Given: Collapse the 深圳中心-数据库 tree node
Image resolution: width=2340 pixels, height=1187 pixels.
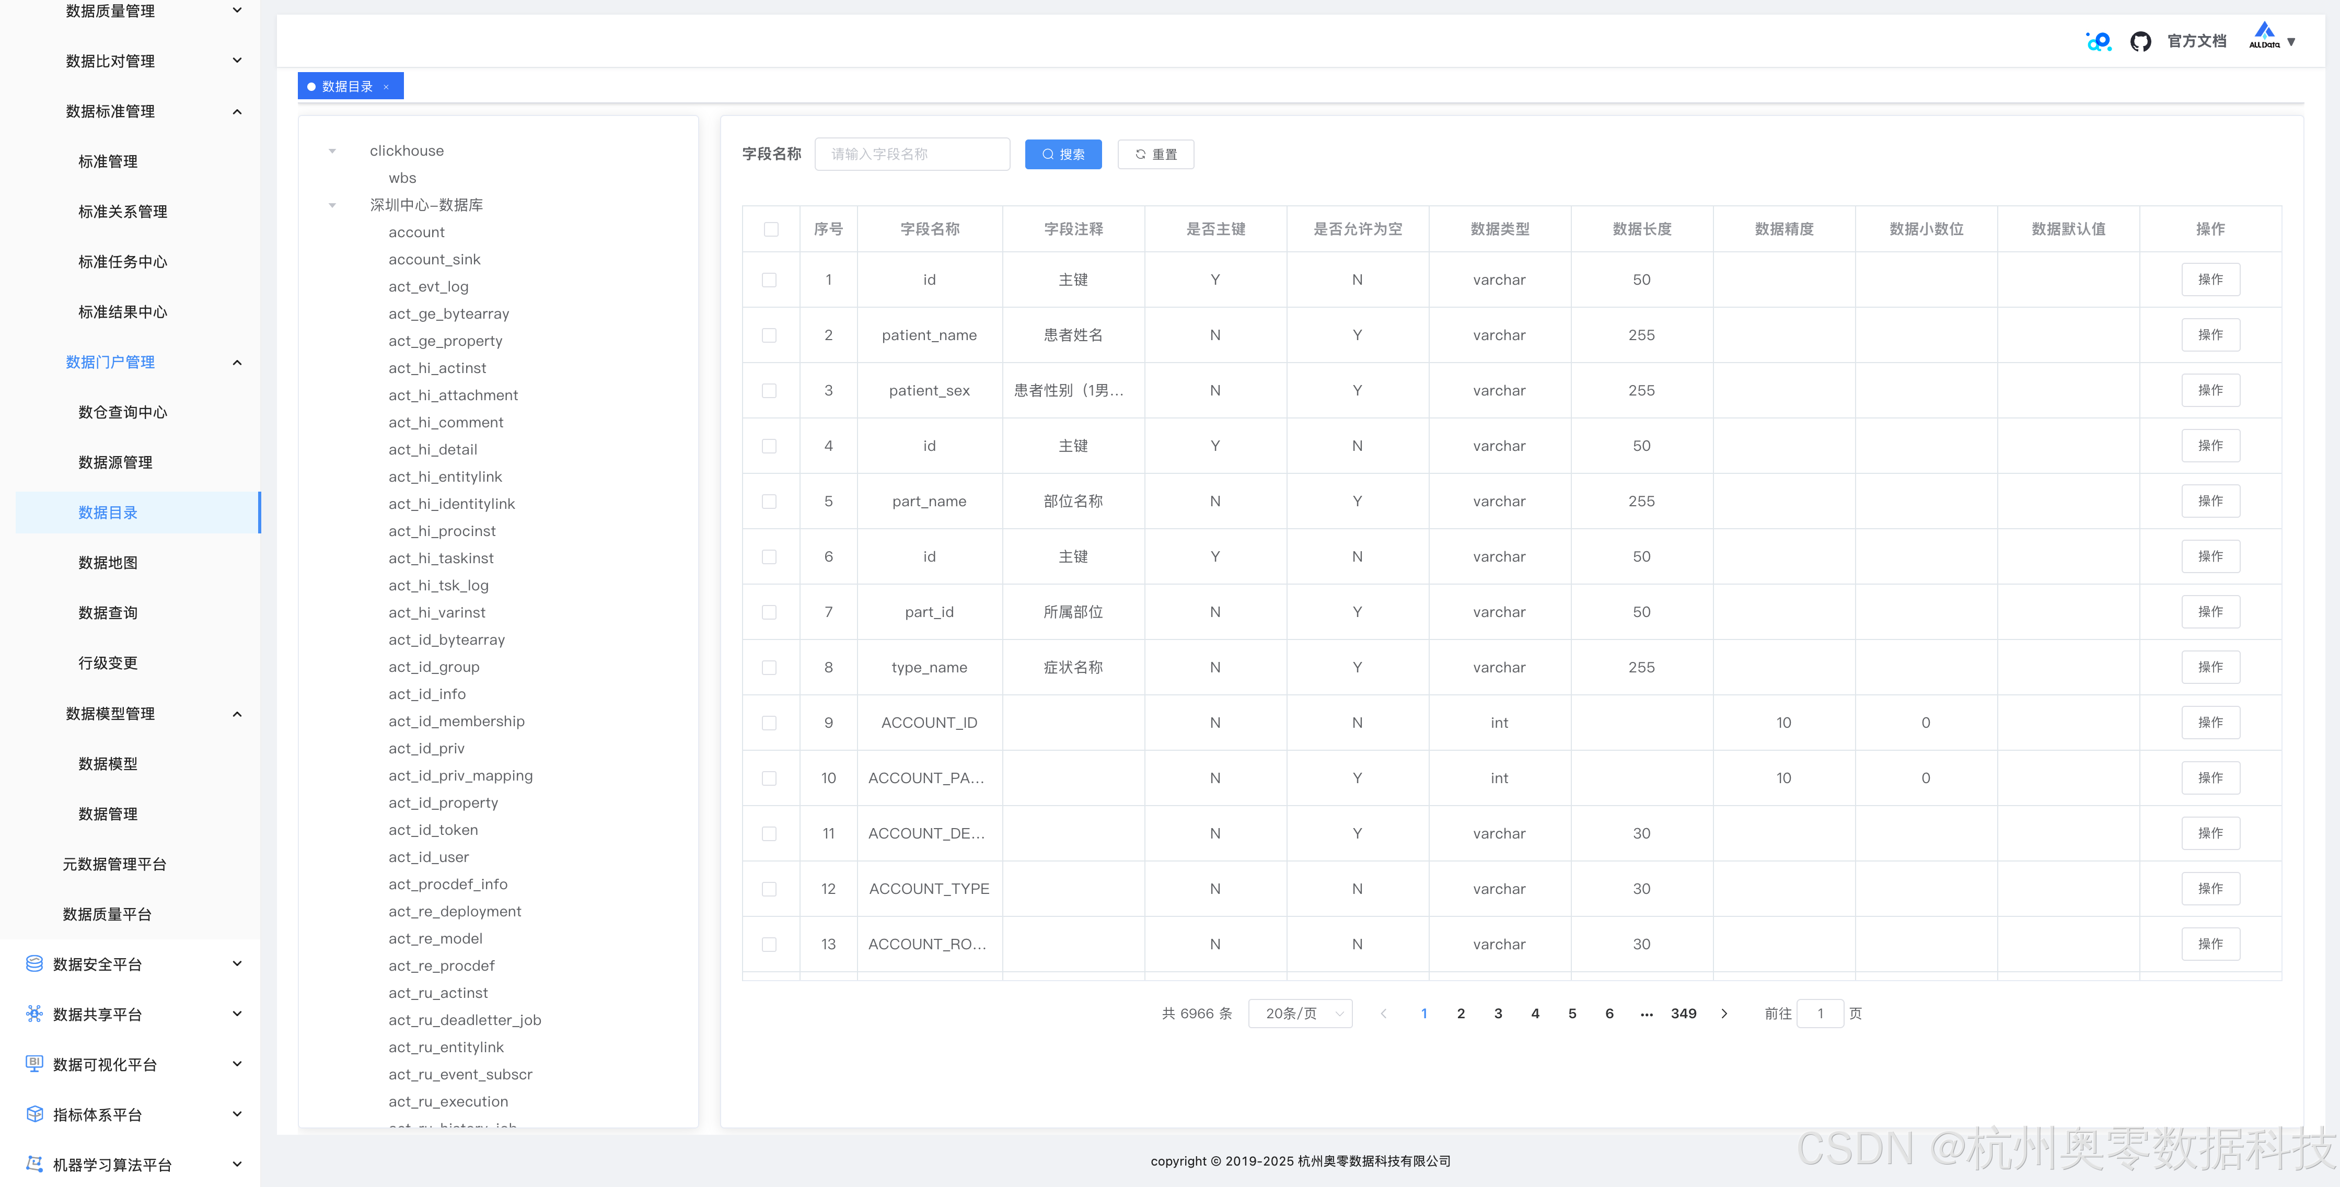Looking at the screenshot, I should pyautogui.click(x=332, y=205).
